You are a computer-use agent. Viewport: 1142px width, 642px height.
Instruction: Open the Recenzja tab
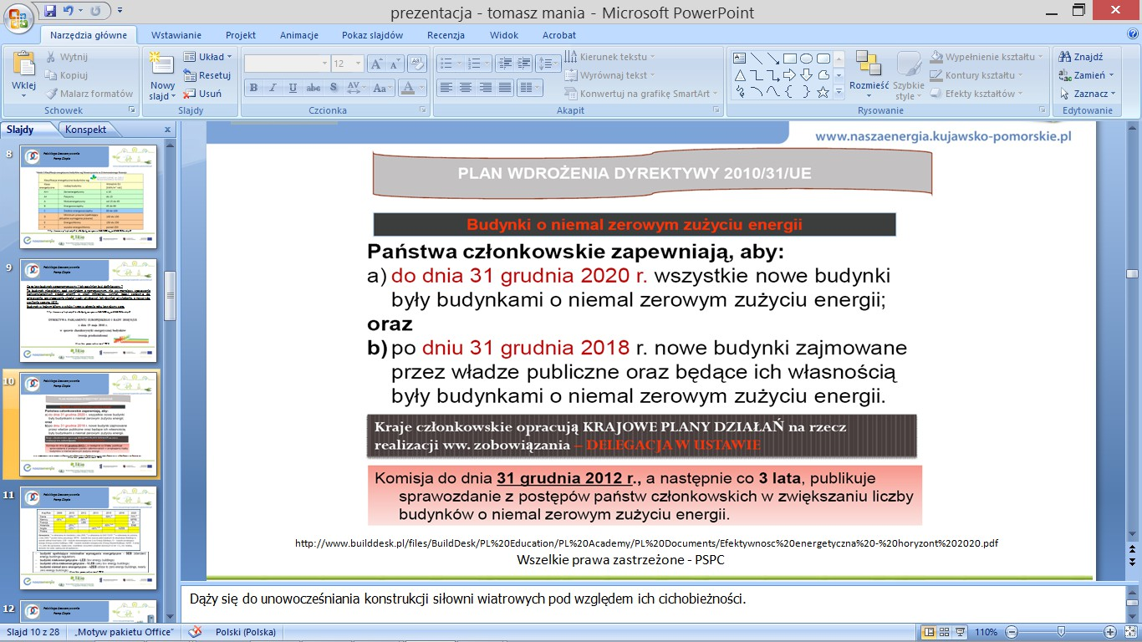coord(446,35)
